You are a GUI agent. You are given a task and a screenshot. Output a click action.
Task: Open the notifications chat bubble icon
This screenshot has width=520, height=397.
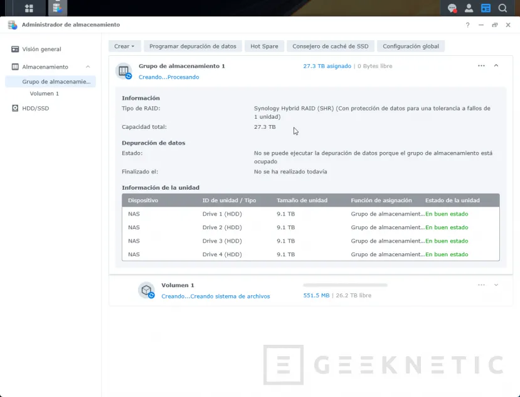click(x=452, y=8)
